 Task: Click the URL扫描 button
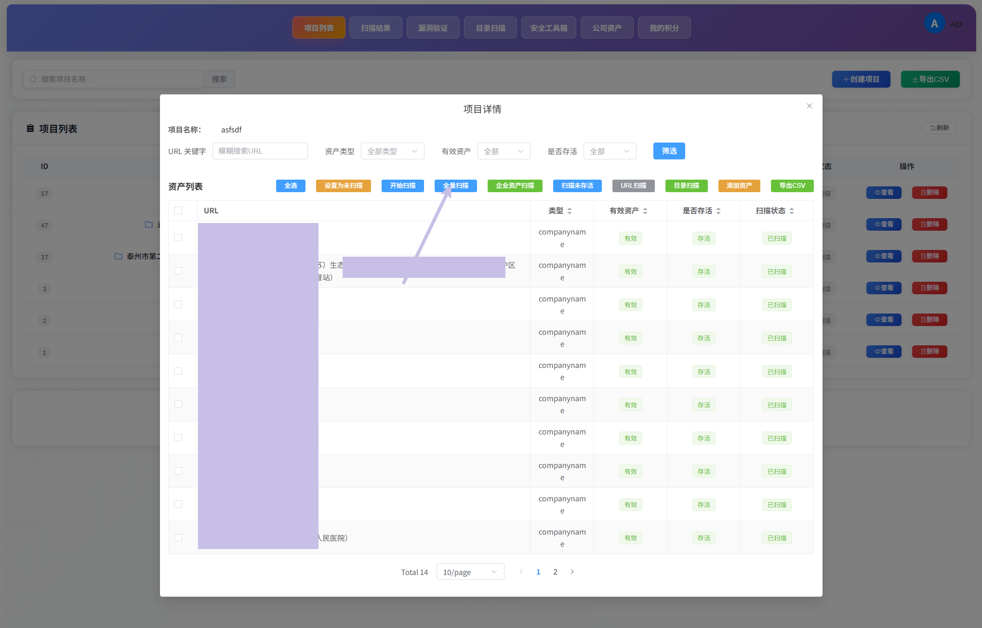point(634,186)
